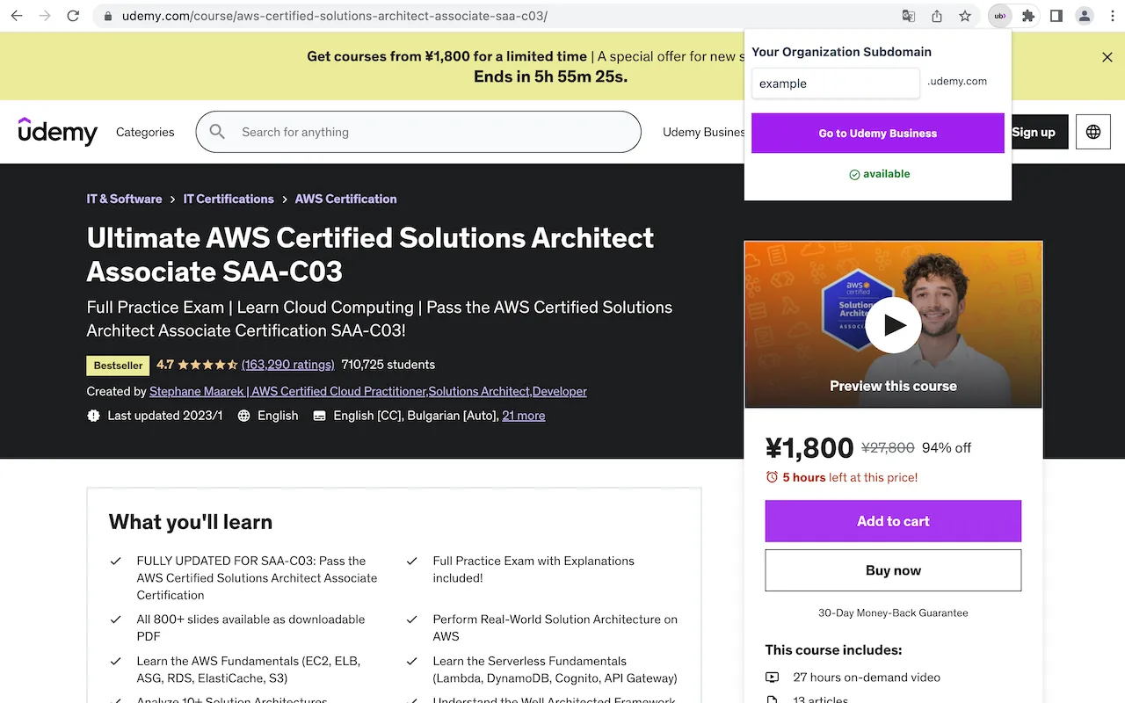1125x703 pixels.
Task: Click the reload page icon
Action: (x=73, y=15)
